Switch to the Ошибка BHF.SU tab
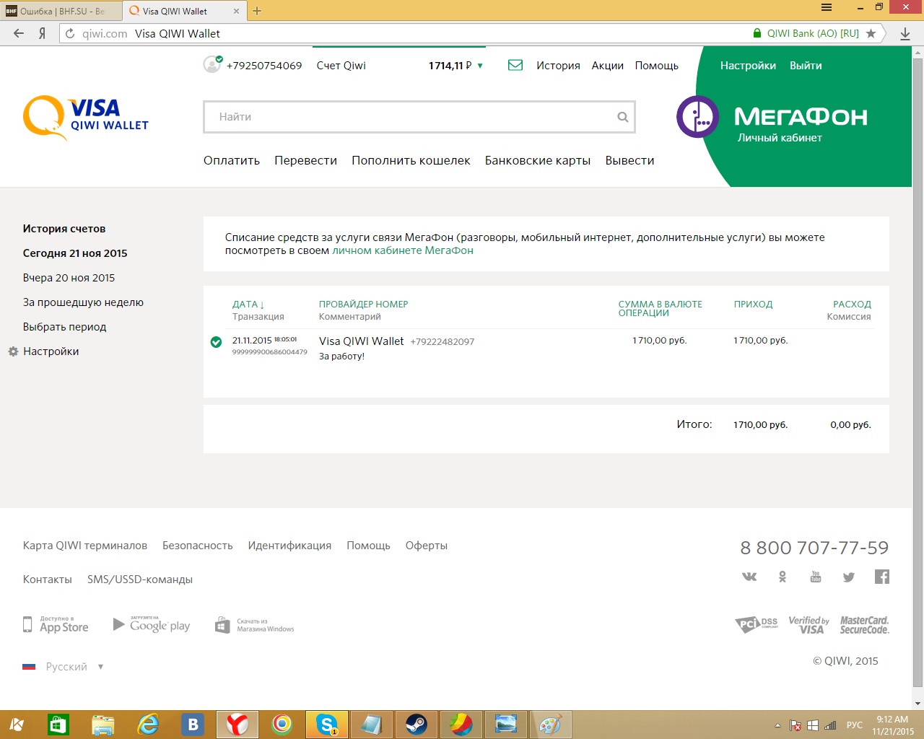This screenshot has height=739, width=924. (x=61, y=11)
